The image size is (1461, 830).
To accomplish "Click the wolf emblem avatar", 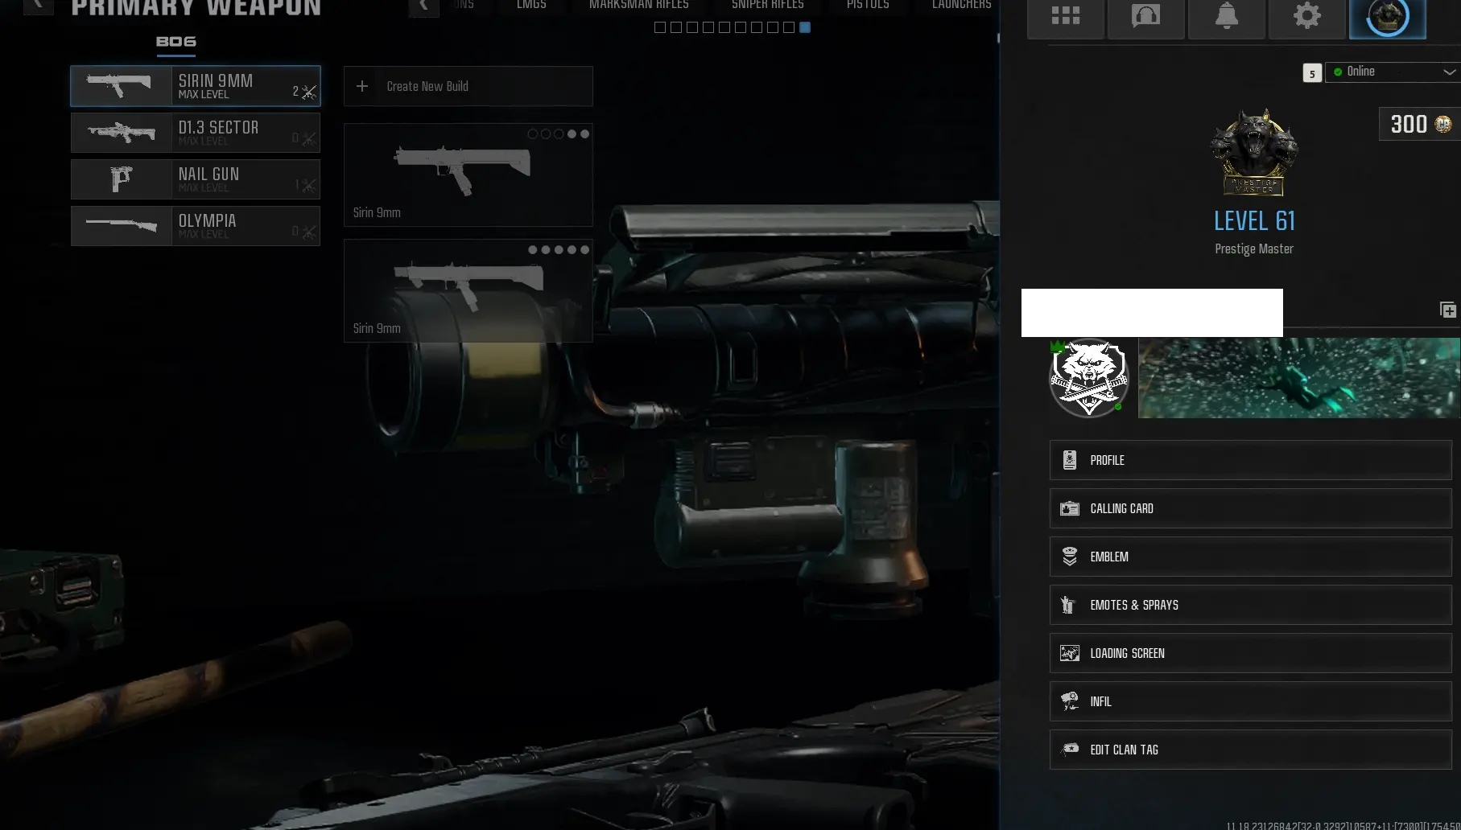I will 1088,378.
